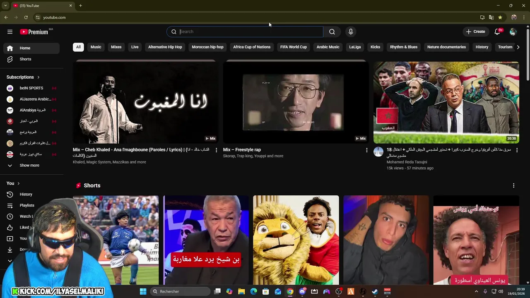Open the Chrome three-dot menu

[524, 17]
